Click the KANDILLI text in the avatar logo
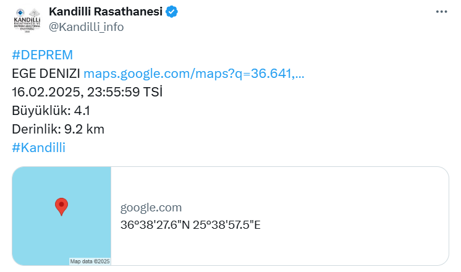 click(27, 19)
